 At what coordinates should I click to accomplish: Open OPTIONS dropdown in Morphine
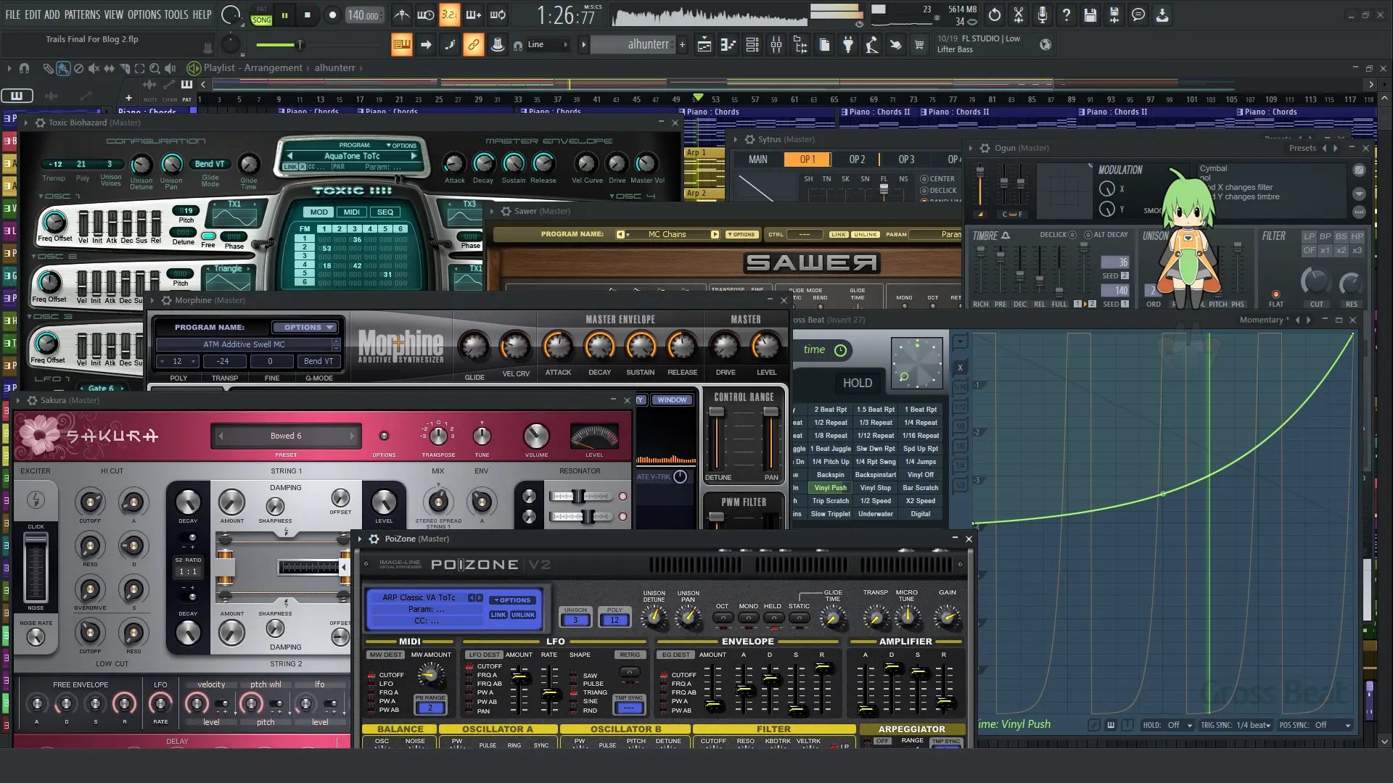pos(307,327)
